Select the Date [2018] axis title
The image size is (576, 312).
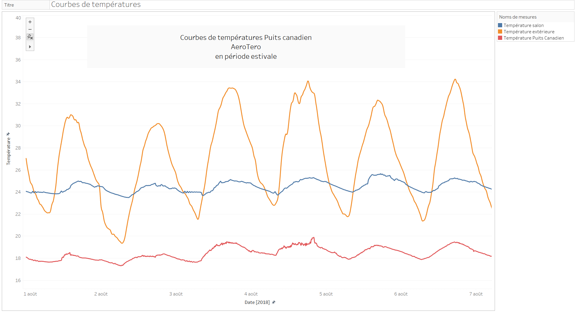point(257,302)
